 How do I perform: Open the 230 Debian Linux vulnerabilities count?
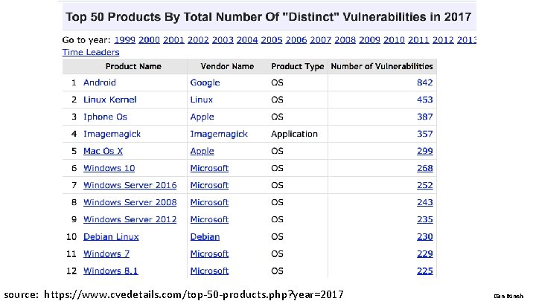[424, 236]
